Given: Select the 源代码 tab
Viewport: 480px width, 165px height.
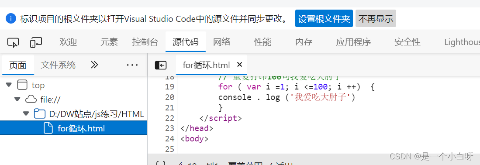Looking at the screenshot, I should click(186, 42).
